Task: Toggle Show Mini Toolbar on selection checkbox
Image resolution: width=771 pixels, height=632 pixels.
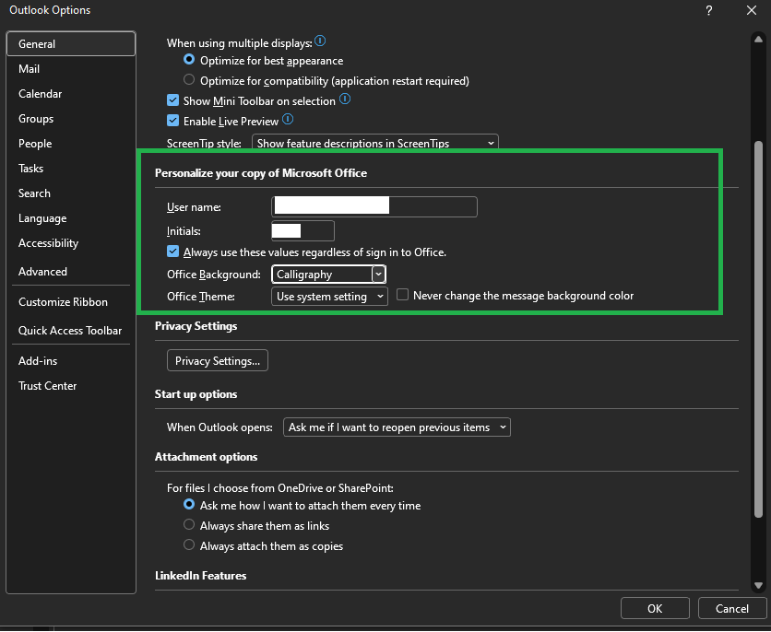Action: [172, 100]
